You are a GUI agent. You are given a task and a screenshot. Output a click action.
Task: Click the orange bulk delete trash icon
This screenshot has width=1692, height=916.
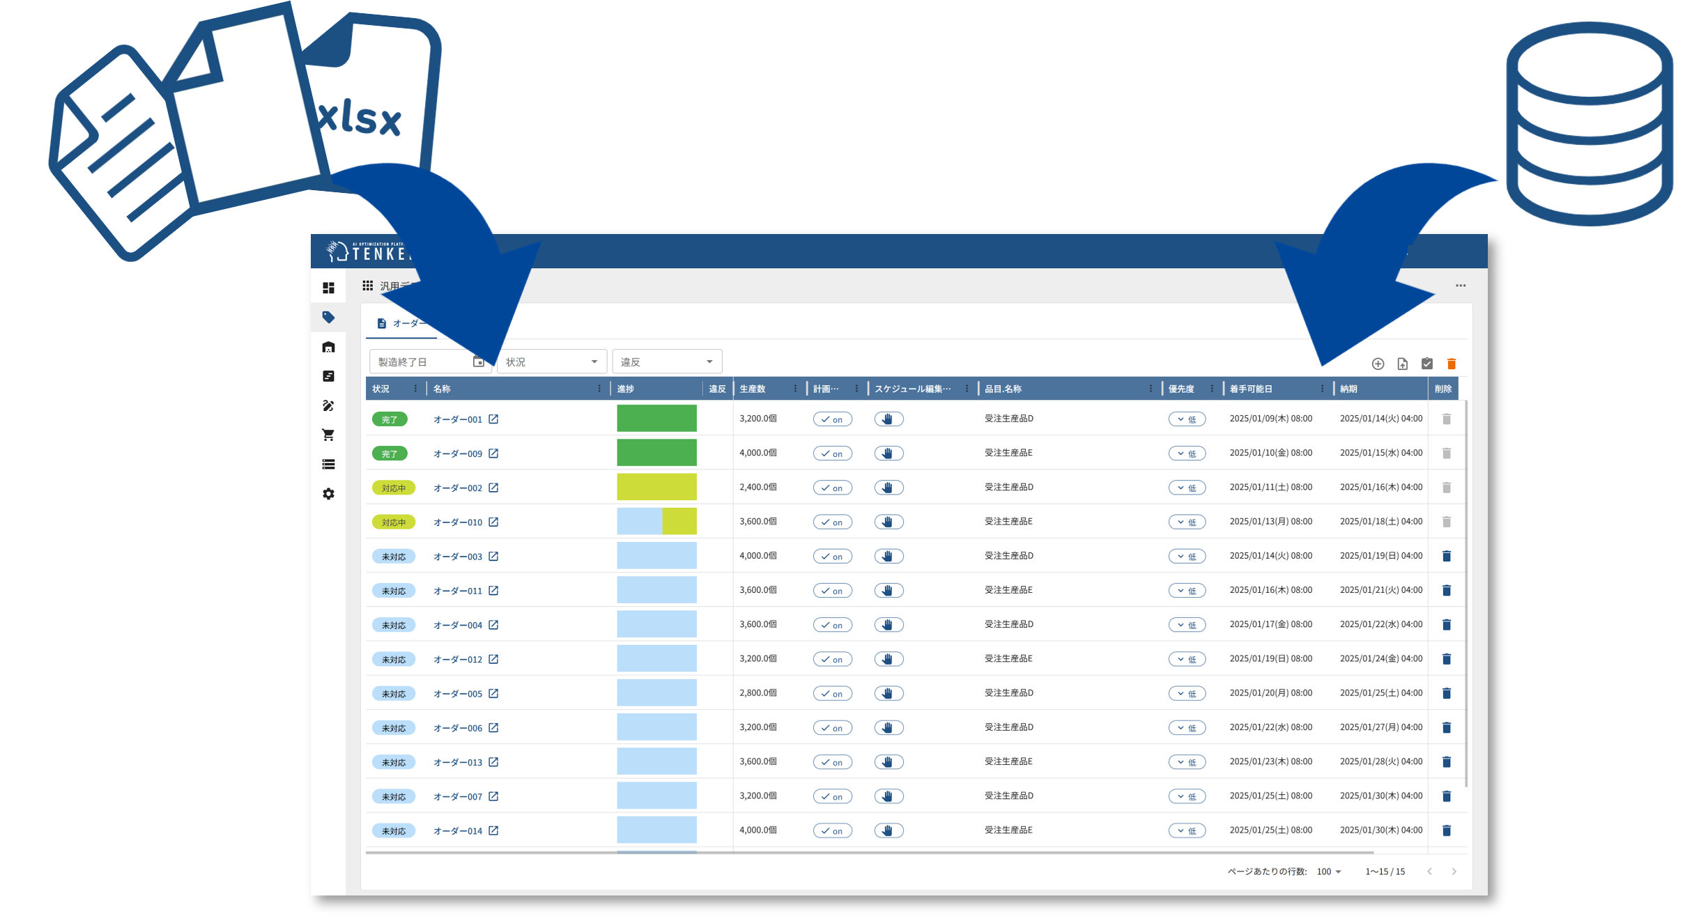[x=1451, y=364]
